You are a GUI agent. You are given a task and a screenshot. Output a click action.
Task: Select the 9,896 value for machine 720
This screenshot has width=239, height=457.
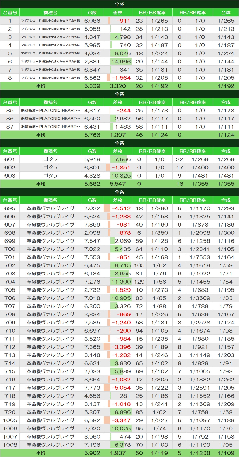tap(122, 412)
